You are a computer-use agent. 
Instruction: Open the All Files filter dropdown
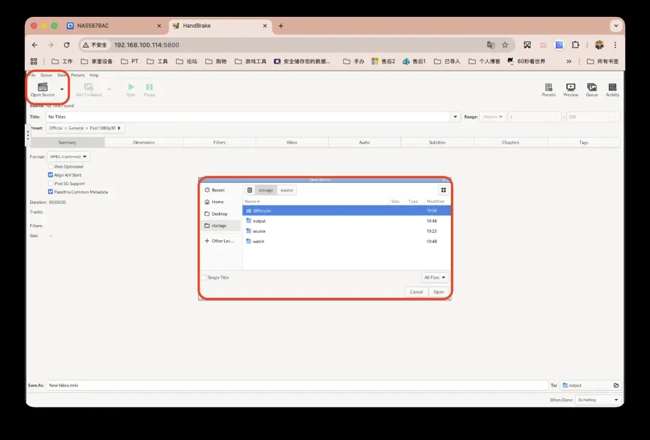[x=435, y=277]
